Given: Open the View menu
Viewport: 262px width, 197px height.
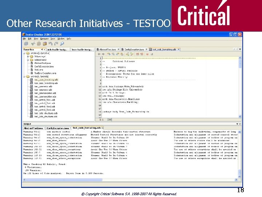Looking at the screenshot, I should pos(36,39).
